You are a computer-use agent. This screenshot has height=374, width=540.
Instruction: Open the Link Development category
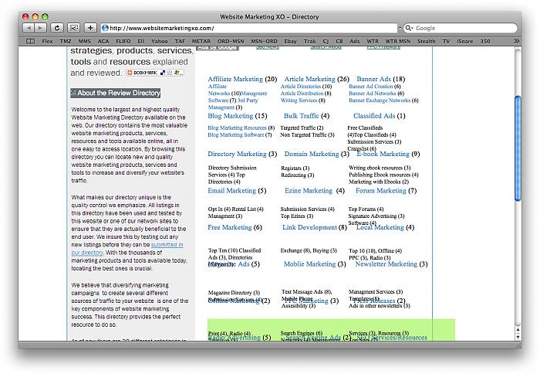pyautogui.click(x=309, y=227)
